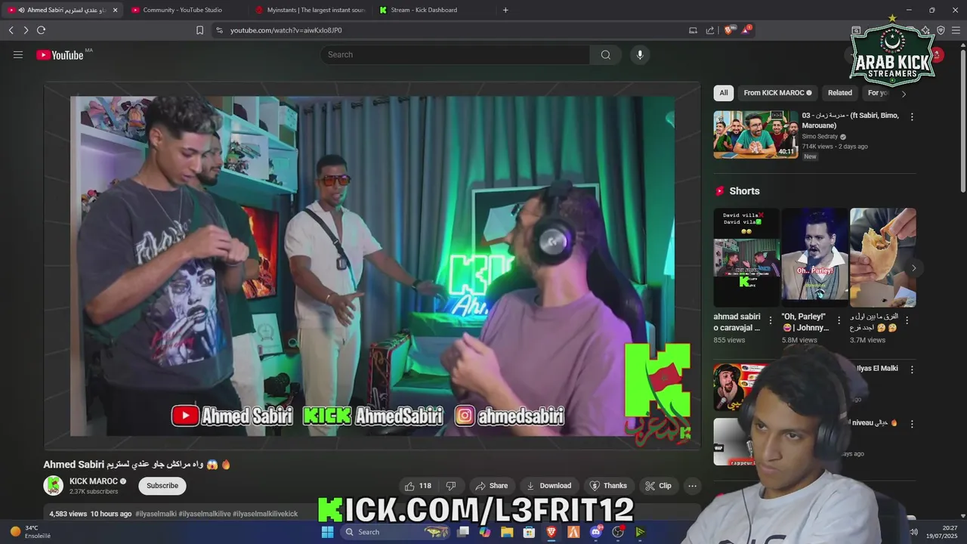Close the Ahmed Sabiri YouTube tab

pyautogui.click(x=116, y=10)
